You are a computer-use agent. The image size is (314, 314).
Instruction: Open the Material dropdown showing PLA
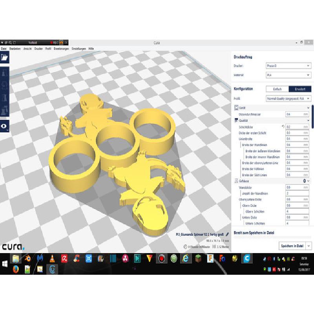click(288, 75)
